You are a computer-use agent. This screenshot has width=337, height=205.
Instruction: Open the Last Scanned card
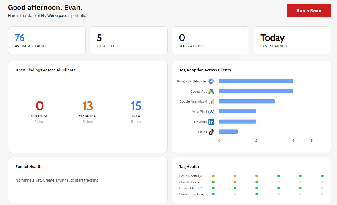pyautogui.click(x=292, y=40)
